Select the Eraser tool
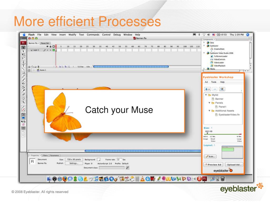The height and width of the screenshot is (202, 270). (23, 94)
